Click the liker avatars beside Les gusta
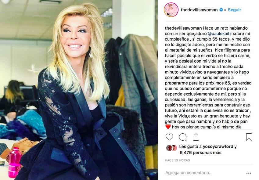259x180 pixels. pos(172,148)
